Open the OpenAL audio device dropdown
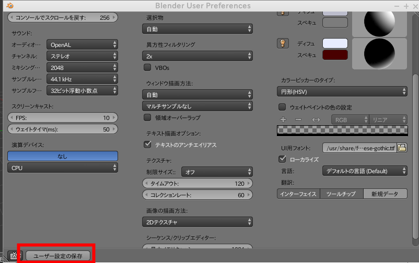Screen dimensions: 419x263 (x=82, y=44)
